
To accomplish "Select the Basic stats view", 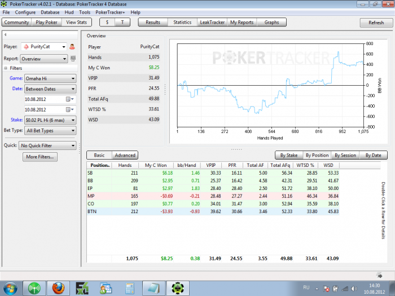I will click(x=99, y=155).
